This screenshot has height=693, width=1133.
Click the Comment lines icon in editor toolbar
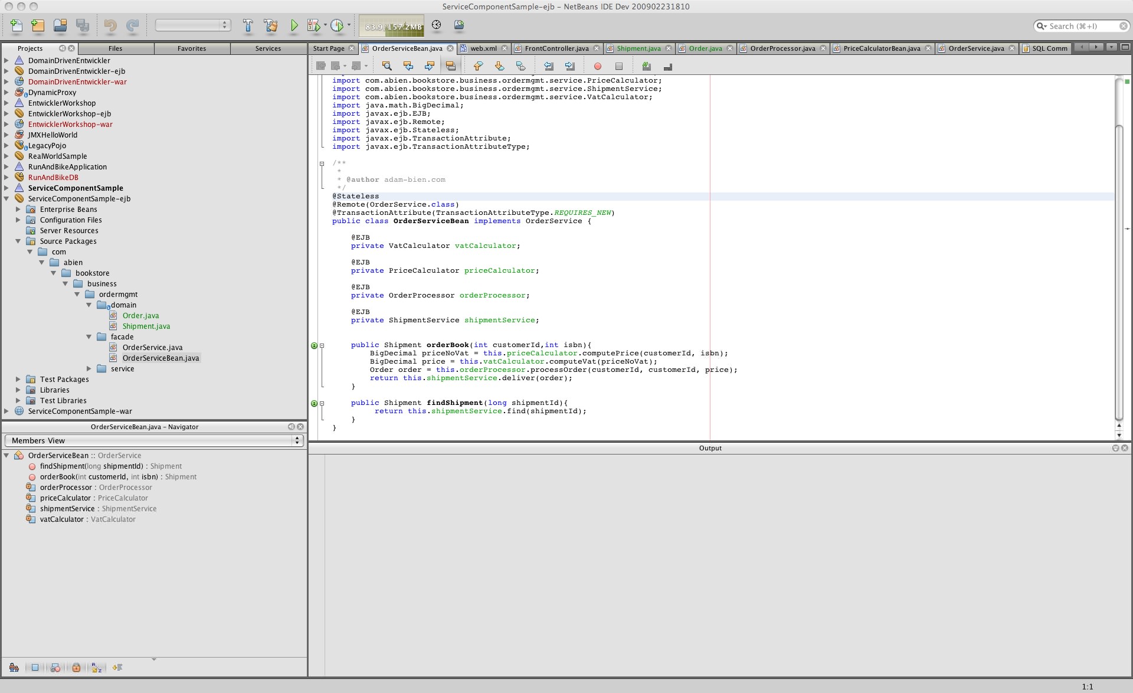(x=647, y=66)
